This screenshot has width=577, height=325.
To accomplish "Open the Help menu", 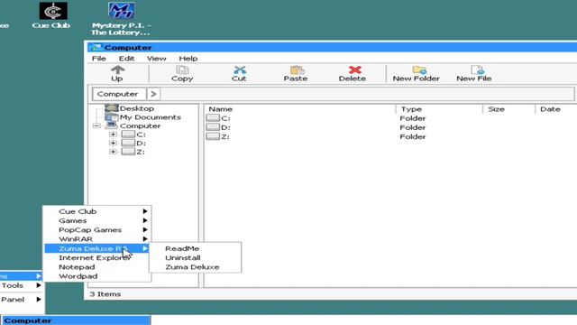I will click(188, 59).
